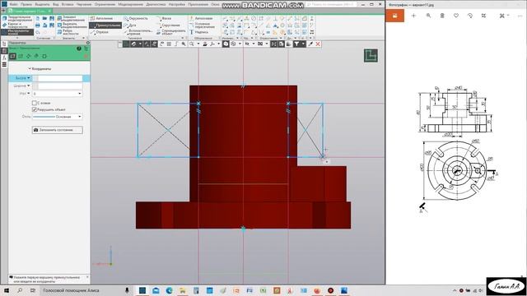This screenshot has width=527, height=296.
Task: Select the Окружность (circle) tool
Action: pyautogui.click(x=135, y=18)
